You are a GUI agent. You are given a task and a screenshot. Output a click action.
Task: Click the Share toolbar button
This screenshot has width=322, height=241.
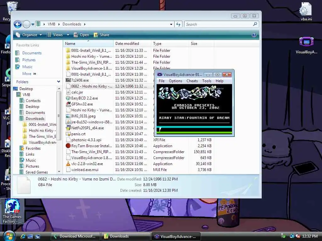pyautogui.click(x=102, y=35)
